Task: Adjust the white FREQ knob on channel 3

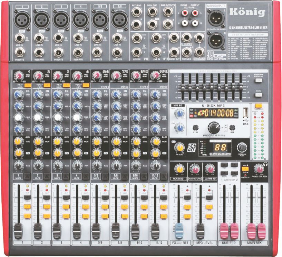Action: [58, 117]
